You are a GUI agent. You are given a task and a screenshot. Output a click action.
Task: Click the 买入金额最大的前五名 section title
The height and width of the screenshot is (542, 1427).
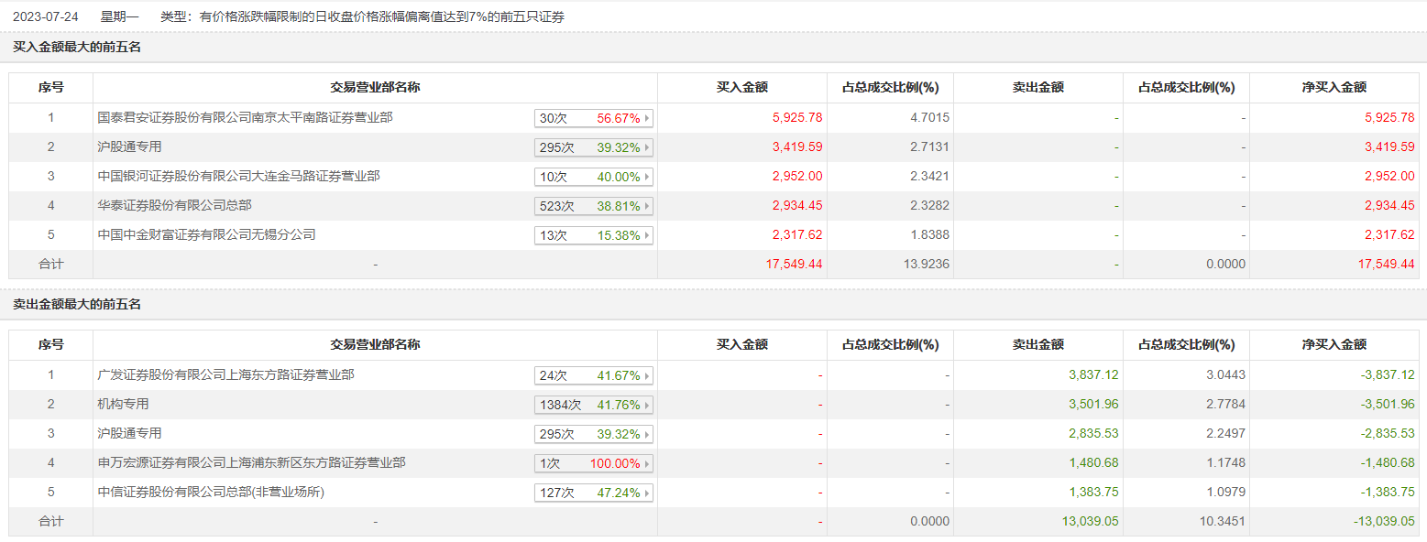coord(77,47)
